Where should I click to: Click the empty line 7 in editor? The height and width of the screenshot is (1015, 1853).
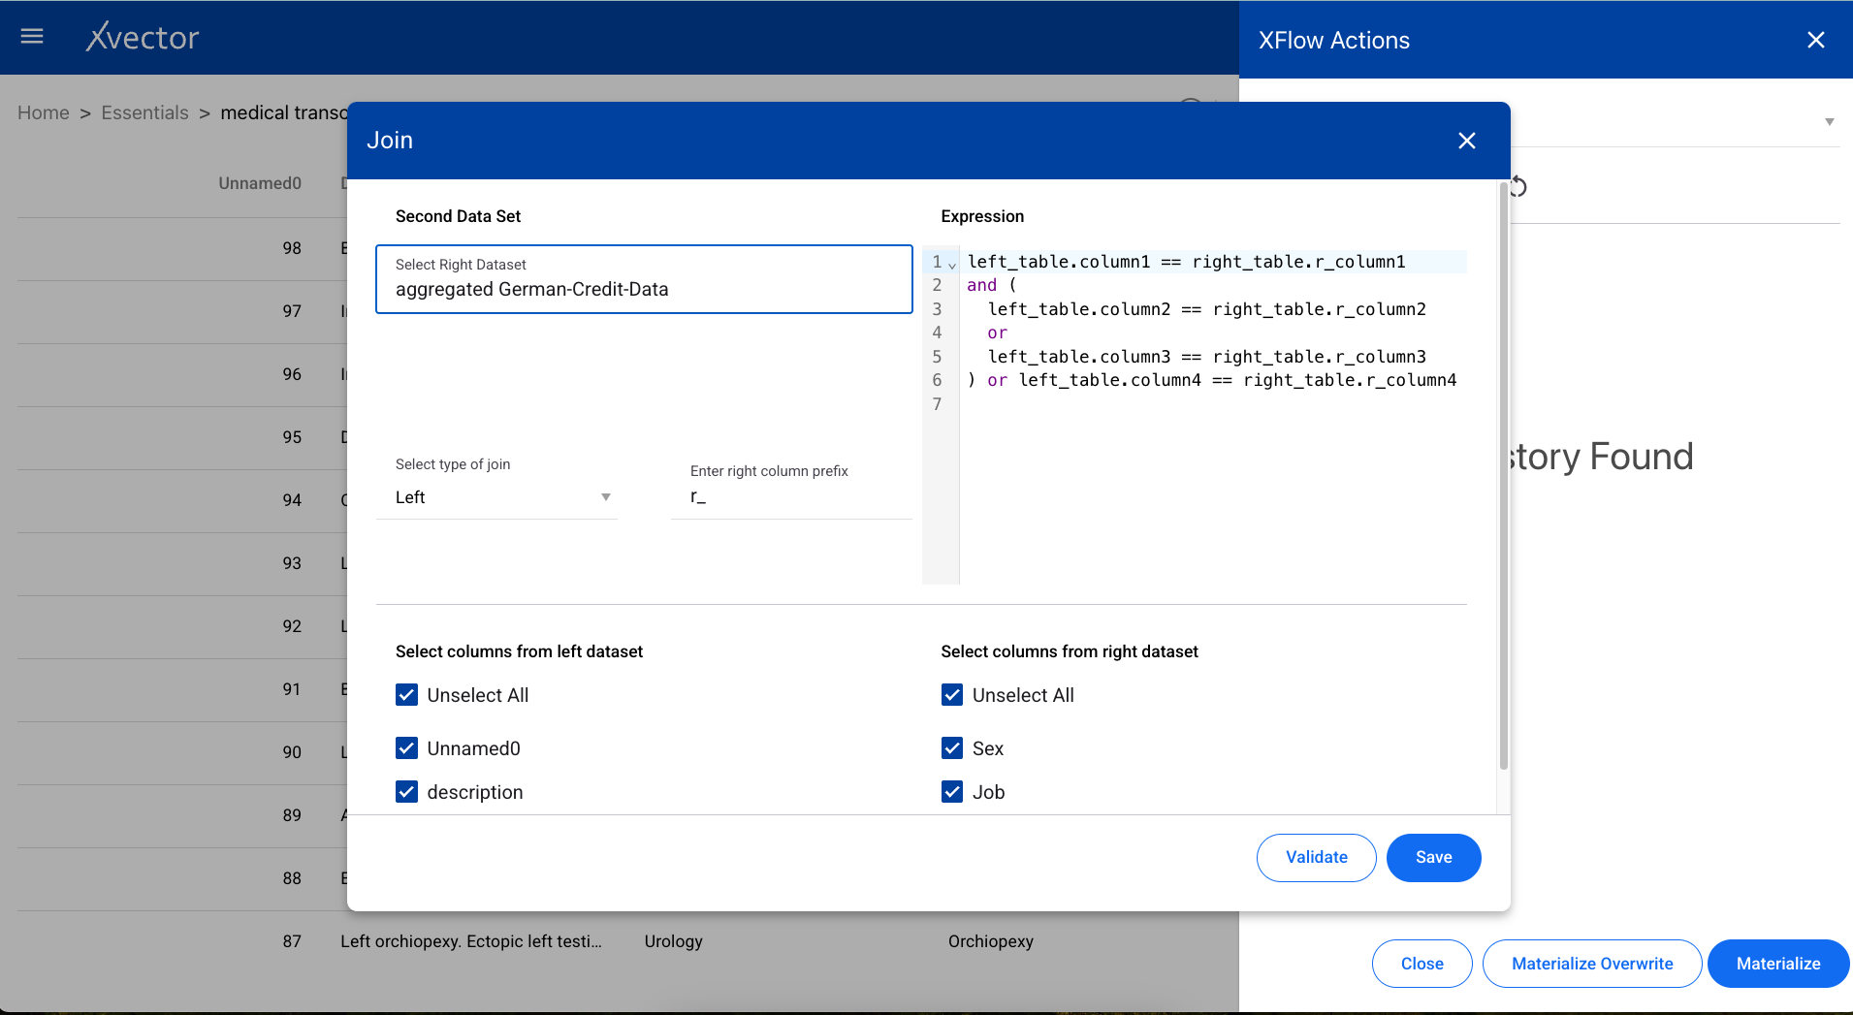pos(1212,404)
